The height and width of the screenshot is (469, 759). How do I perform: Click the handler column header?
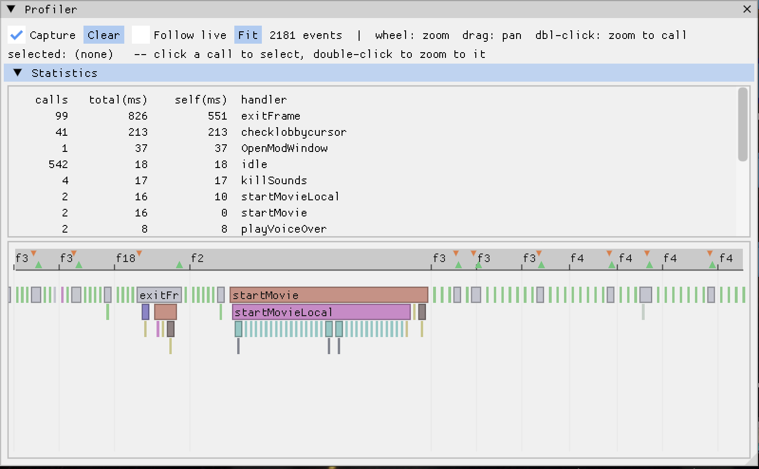click(x=264, y=100)
